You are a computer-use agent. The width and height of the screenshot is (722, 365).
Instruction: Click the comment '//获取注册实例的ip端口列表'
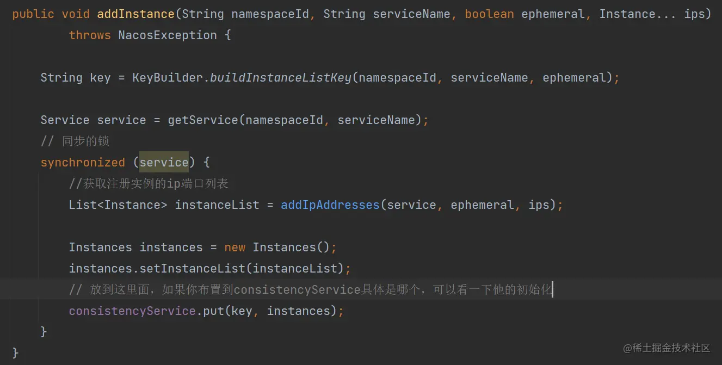pyautogui.click(x=149, y=184)
